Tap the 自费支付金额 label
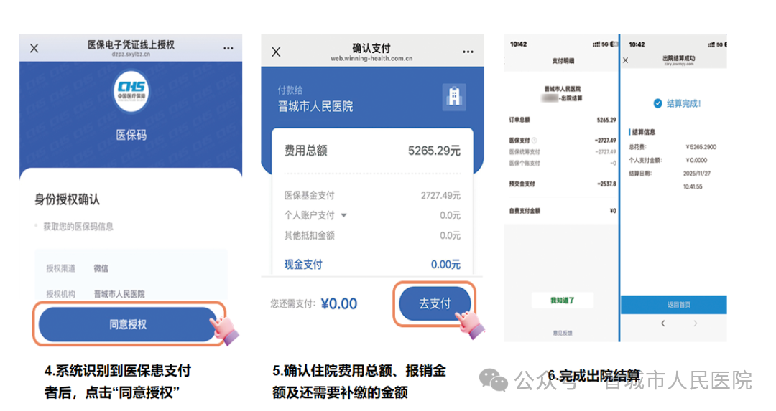776x411 pixels. [x=525, y=211]
